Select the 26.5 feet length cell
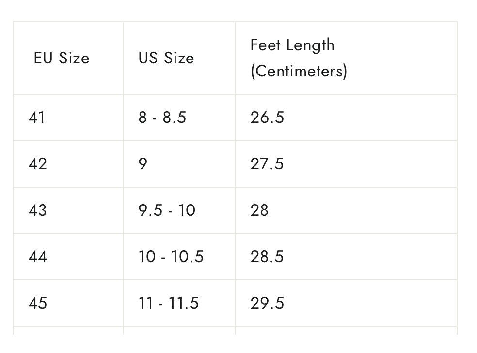Image resolution: width=477 pixels, height=353 pixels. (267, 118)
